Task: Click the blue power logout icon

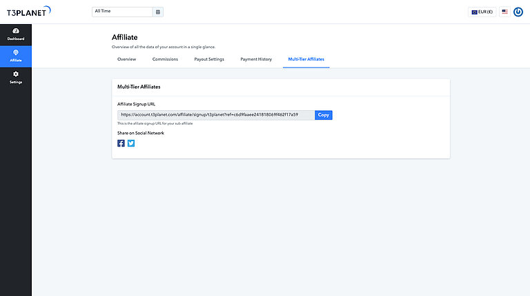Action: pyautogui.click(x=518, y=12)
